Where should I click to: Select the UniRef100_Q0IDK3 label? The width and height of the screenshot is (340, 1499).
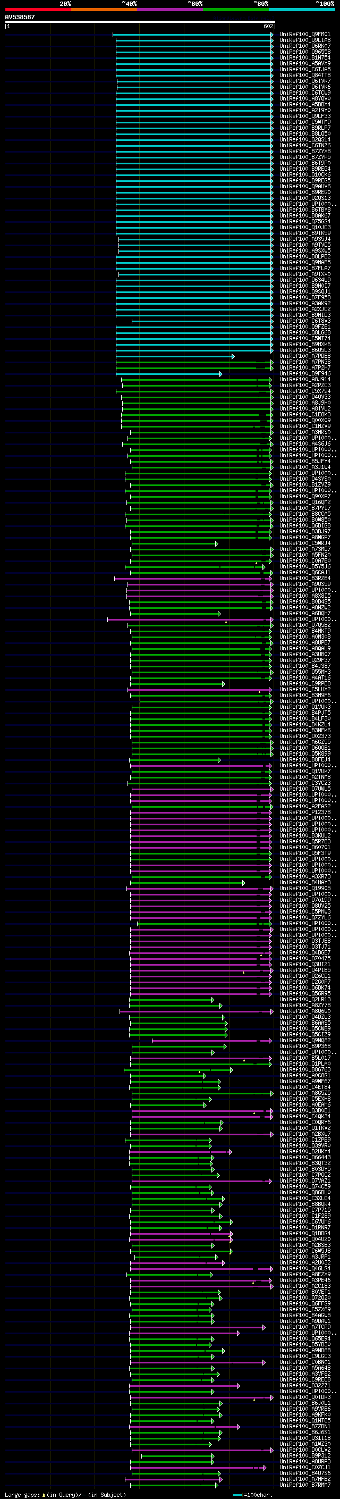click(304, 1397)
